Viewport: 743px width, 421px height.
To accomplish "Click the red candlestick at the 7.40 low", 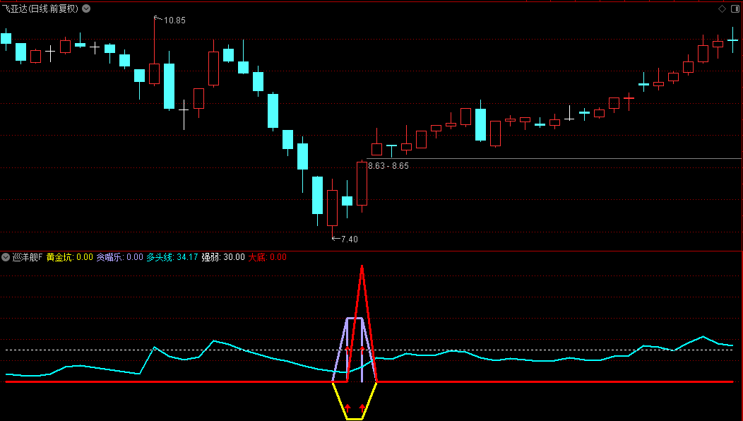I will 332,208.
